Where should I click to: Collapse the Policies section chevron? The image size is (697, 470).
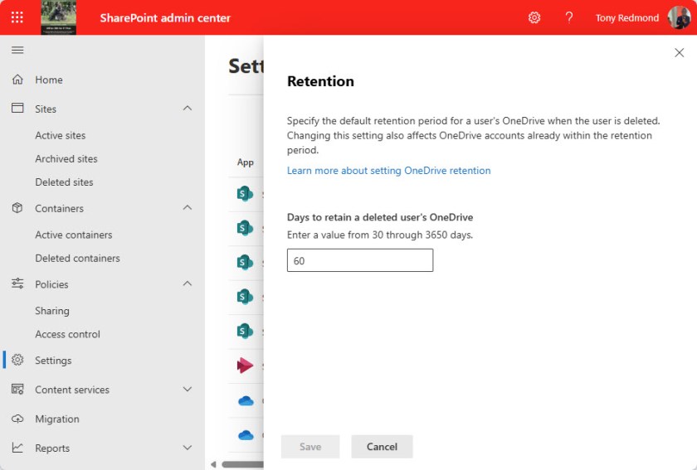[x=188, y=283]
